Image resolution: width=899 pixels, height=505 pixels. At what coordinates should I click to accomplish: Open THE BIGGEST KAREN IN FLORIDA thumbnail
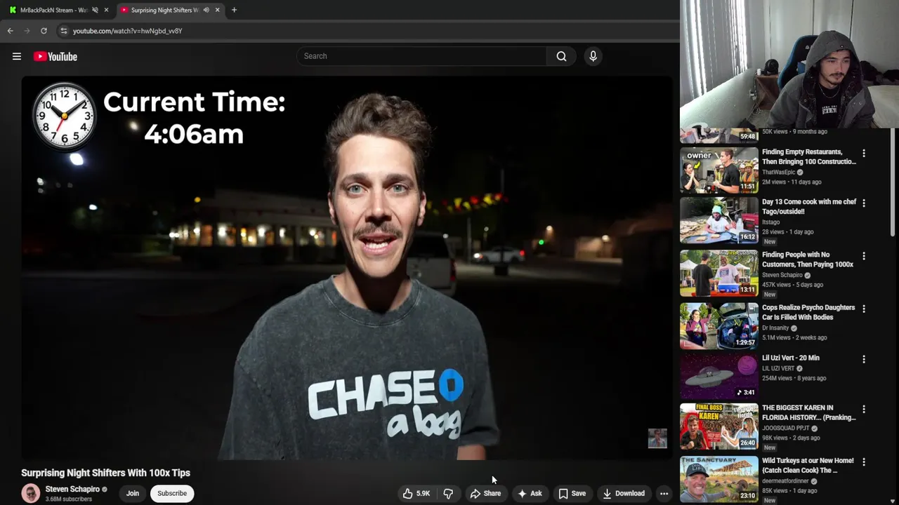point(719,426)
